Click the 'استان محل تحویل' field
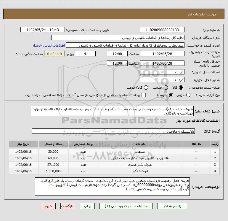Image resolution: width=228 pixels, height=221 pixels. coord(162,72)
